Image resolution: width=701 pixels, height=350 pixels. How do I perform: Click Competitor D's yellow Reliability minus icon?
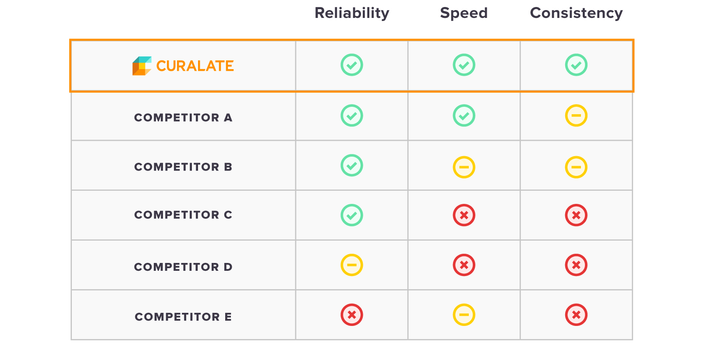click(352, 265)
